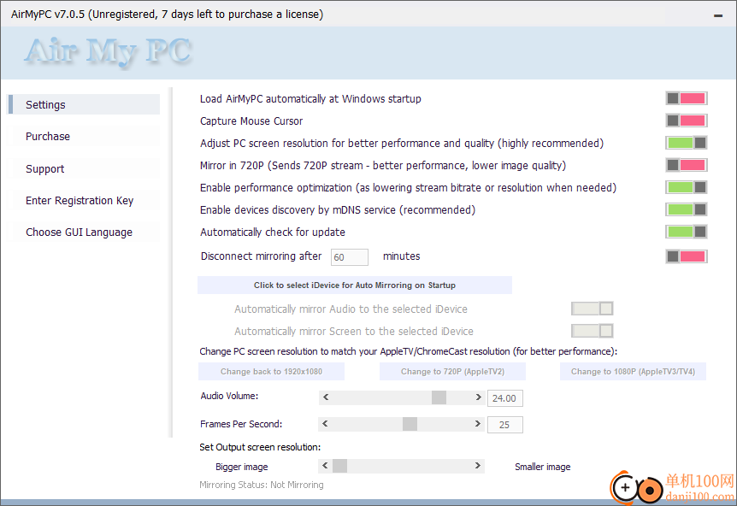Select Enter Registration Key in sidebar

point(84,201)
